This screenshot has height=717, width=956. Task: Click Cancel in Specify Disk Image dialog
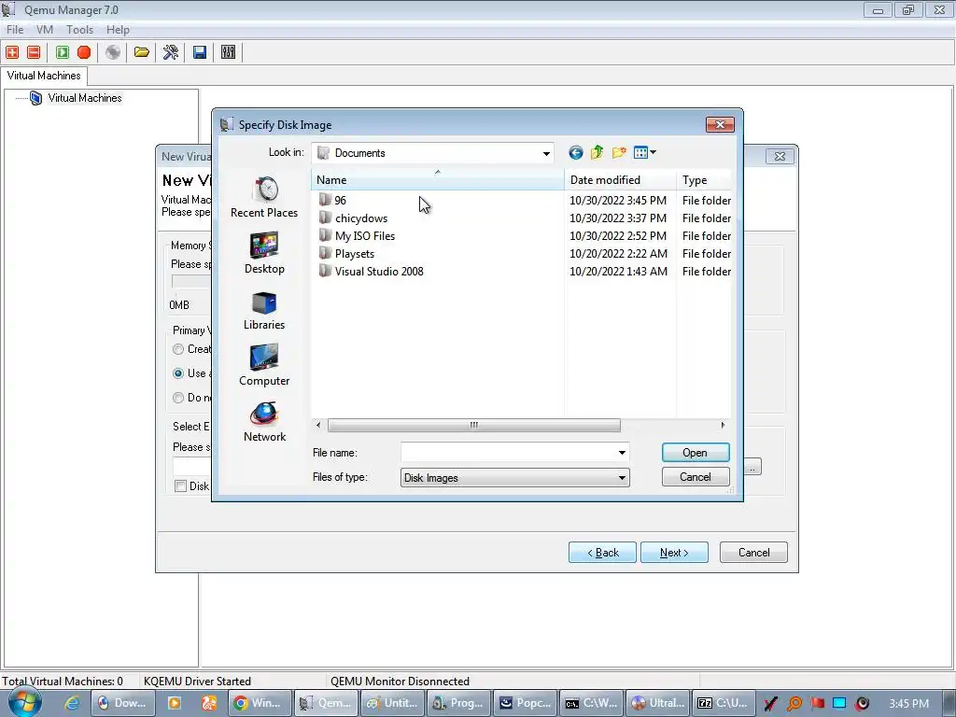coord(696,477)
